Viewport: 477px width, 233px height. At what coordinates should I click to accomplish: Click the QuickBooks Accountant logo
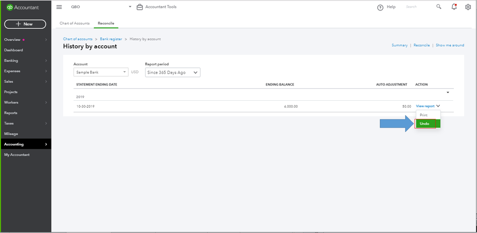22,7
